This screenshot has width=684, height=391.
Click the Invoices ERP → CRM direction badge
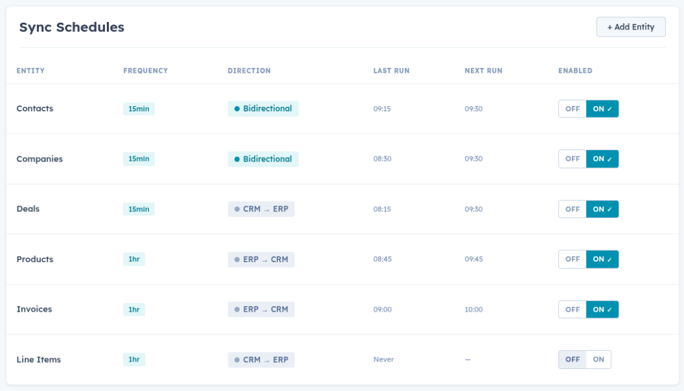pyautogui.click(x=261, y=310)
